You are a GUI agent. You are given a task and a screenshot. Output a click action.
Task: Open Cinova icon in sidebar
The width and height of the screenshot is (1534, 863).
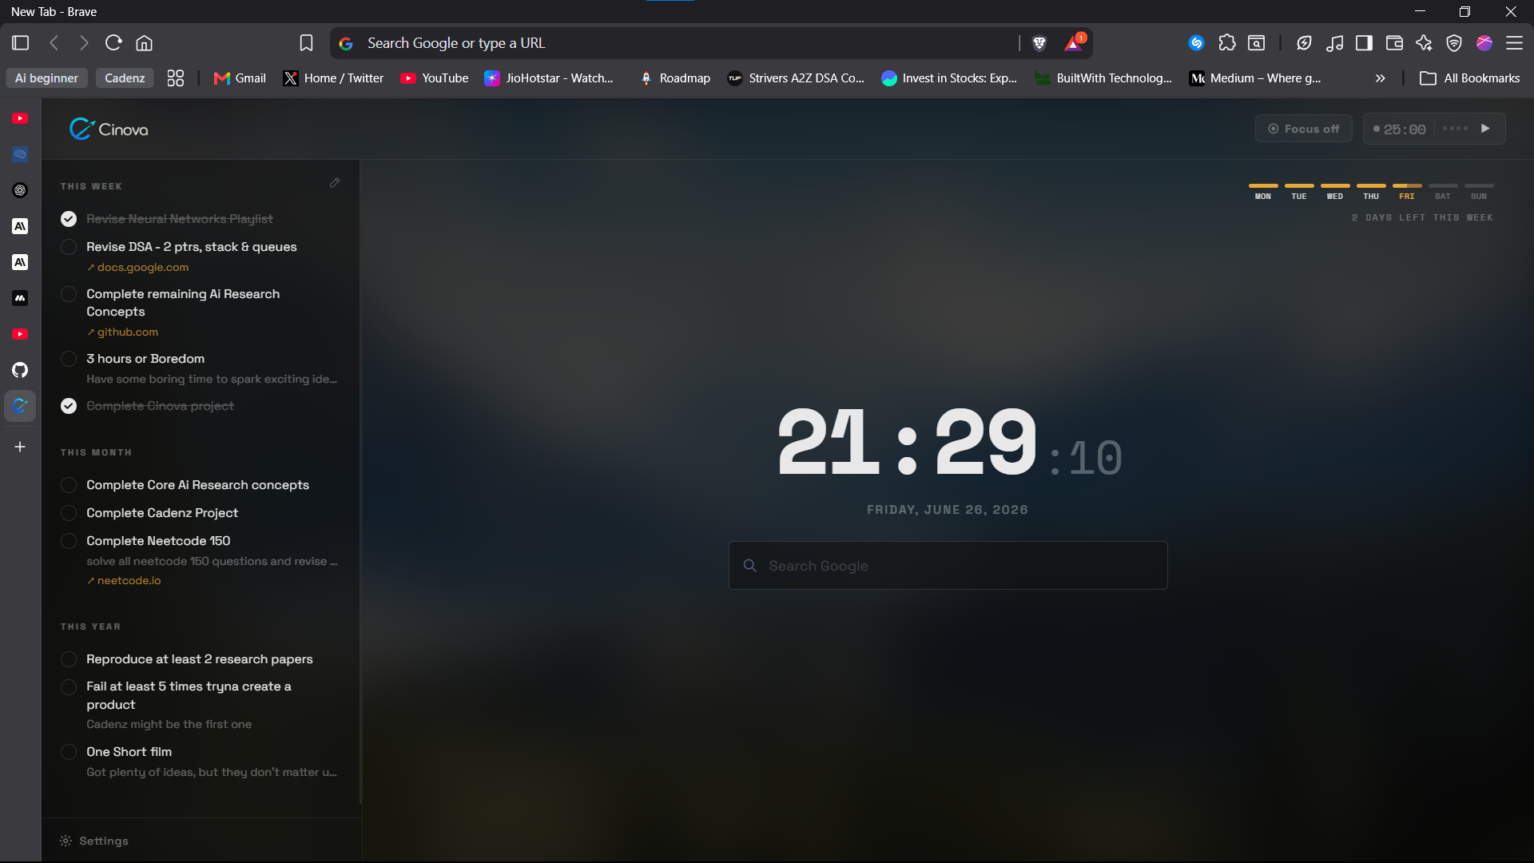(x=20, y=406)
